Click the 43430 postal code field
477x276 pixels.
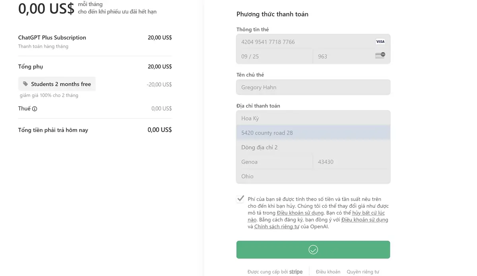click(x=351, y=162)
